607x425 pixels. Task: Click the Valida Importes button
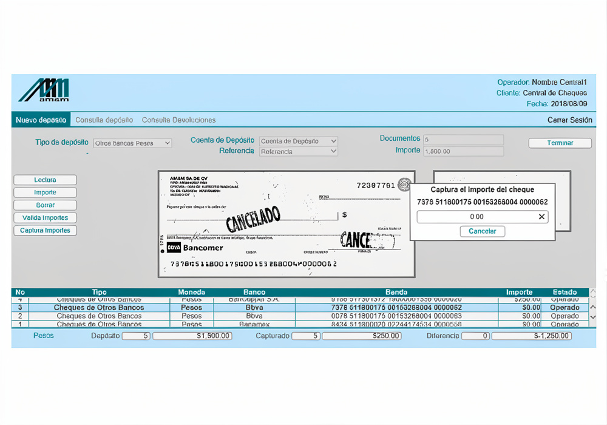pyautogui.click(x=46, y=218)
